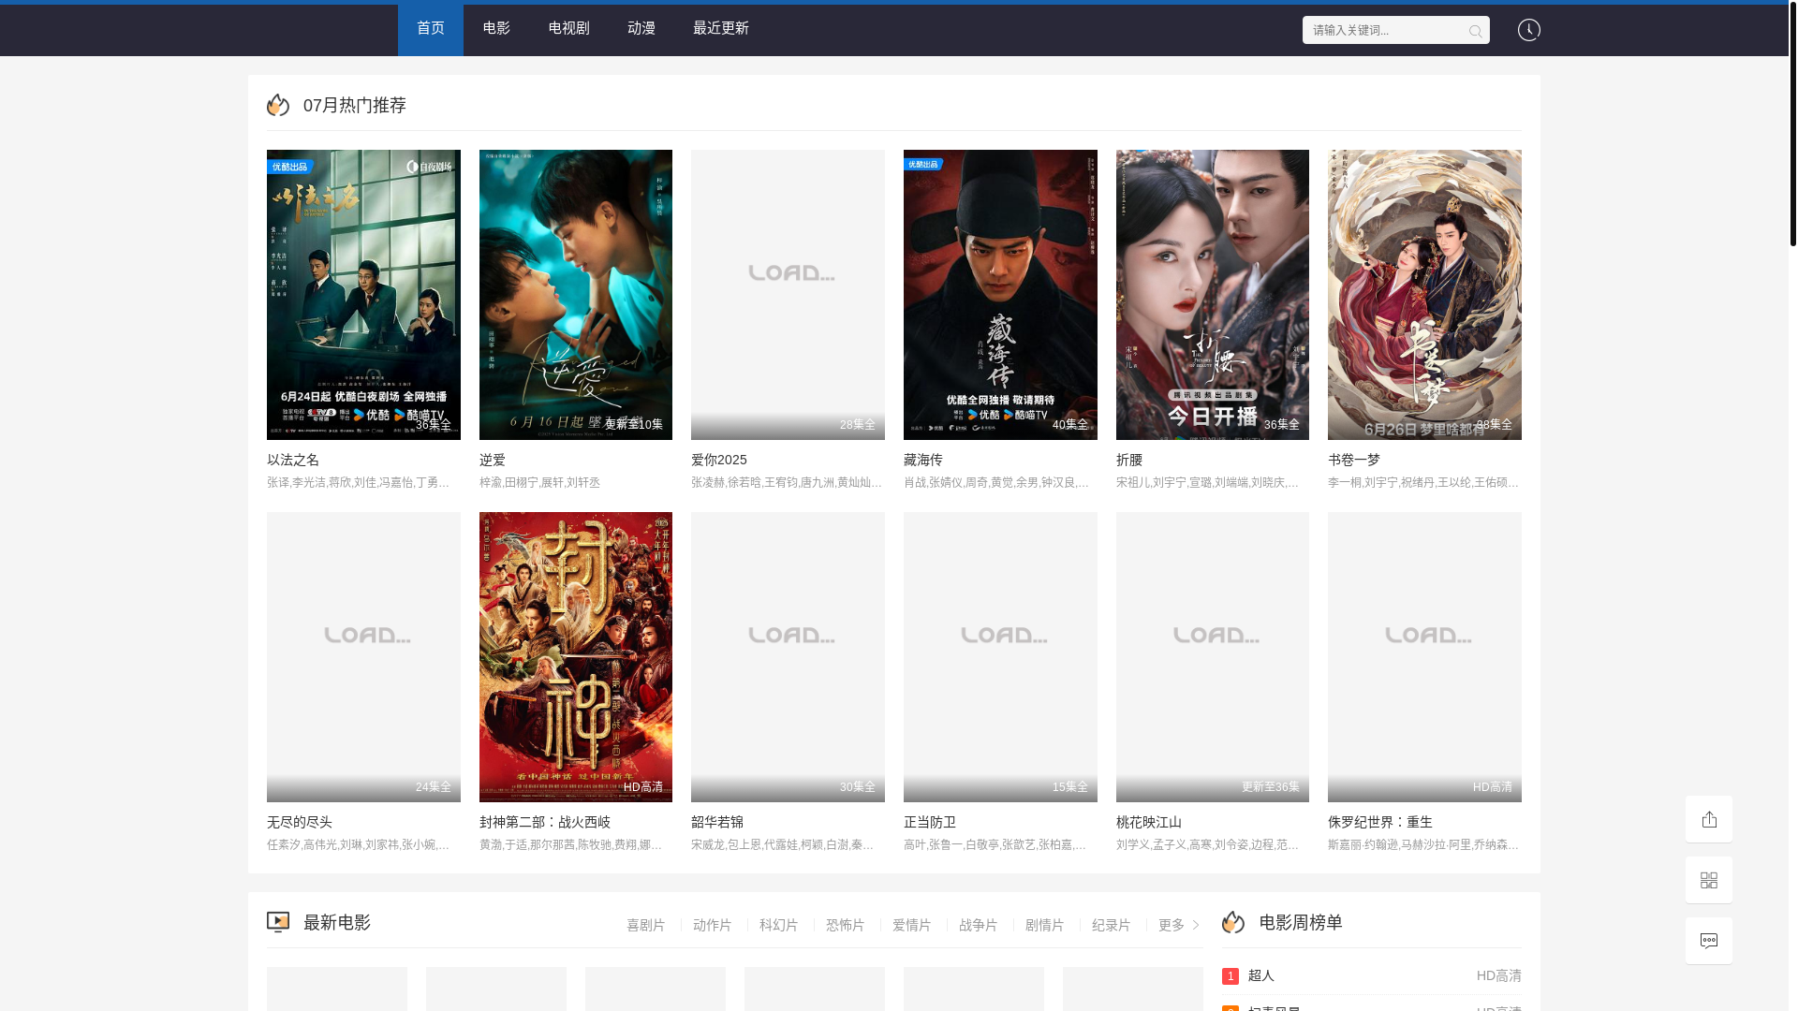Viewport: 1798px width, 1011px height.
Task: Open the 书卷一梦 poster thumbnail
Action: tap(1424, 295)
